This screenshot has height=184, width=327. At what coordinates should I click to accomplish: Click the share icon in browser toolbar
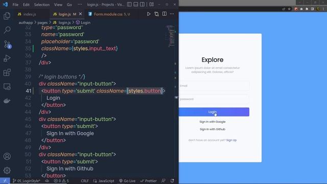pyautogui.click(x=284, y=9)
